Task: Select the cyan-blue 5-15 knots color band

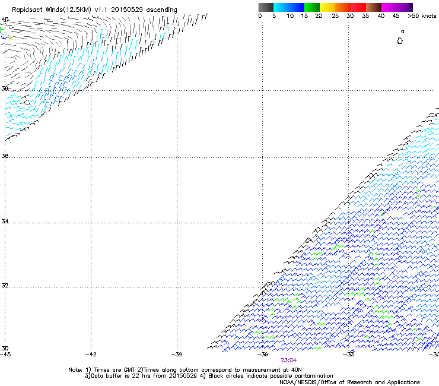Action: coord(289,7)
